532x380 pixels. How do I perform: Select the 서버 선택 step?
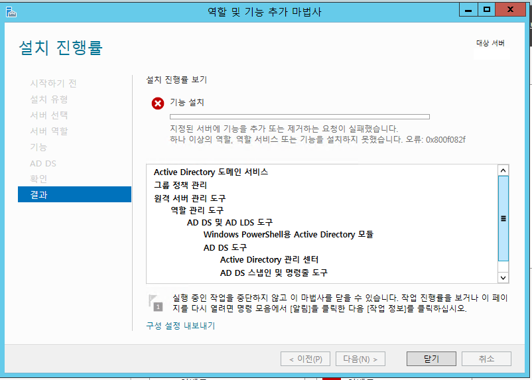pos(49,115)
